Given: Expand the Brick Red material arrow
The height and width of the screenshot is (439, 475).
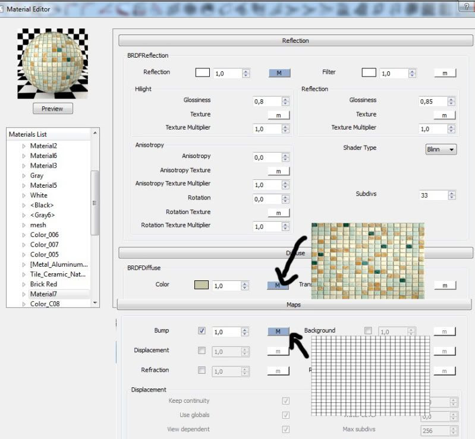Looking at the screenshot, I should [24, 285].
